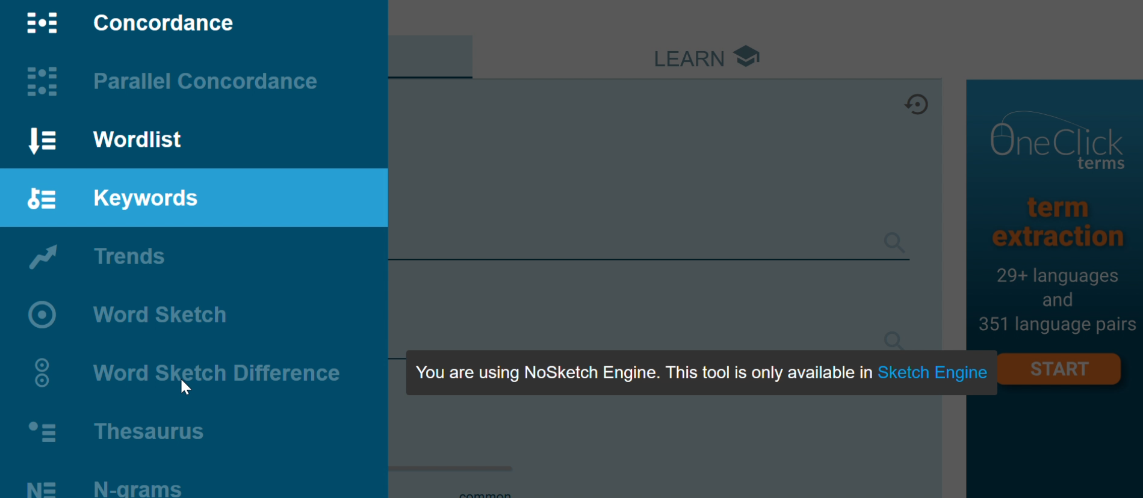Click the Thesaurus bullet-list icon

[42, 431]
